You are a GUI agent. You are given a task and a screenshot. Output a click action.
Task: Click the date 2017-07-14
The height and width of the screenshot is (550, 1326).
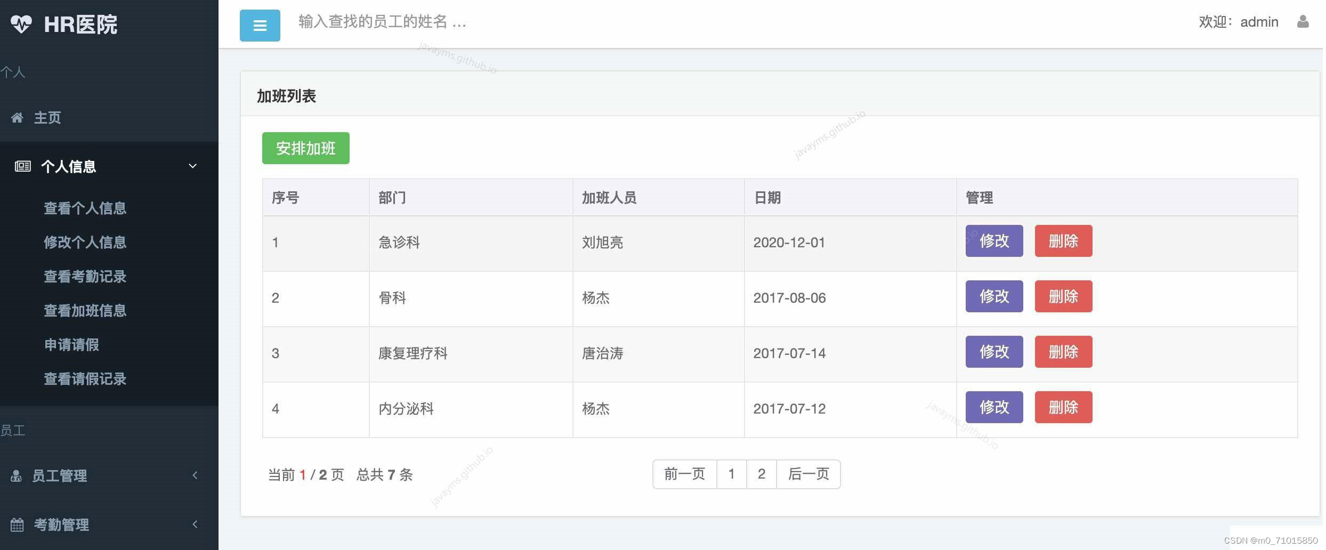790,353
